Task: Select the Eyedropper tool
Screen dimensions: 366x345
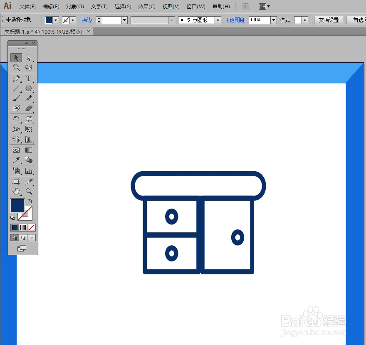Action: 16,160
